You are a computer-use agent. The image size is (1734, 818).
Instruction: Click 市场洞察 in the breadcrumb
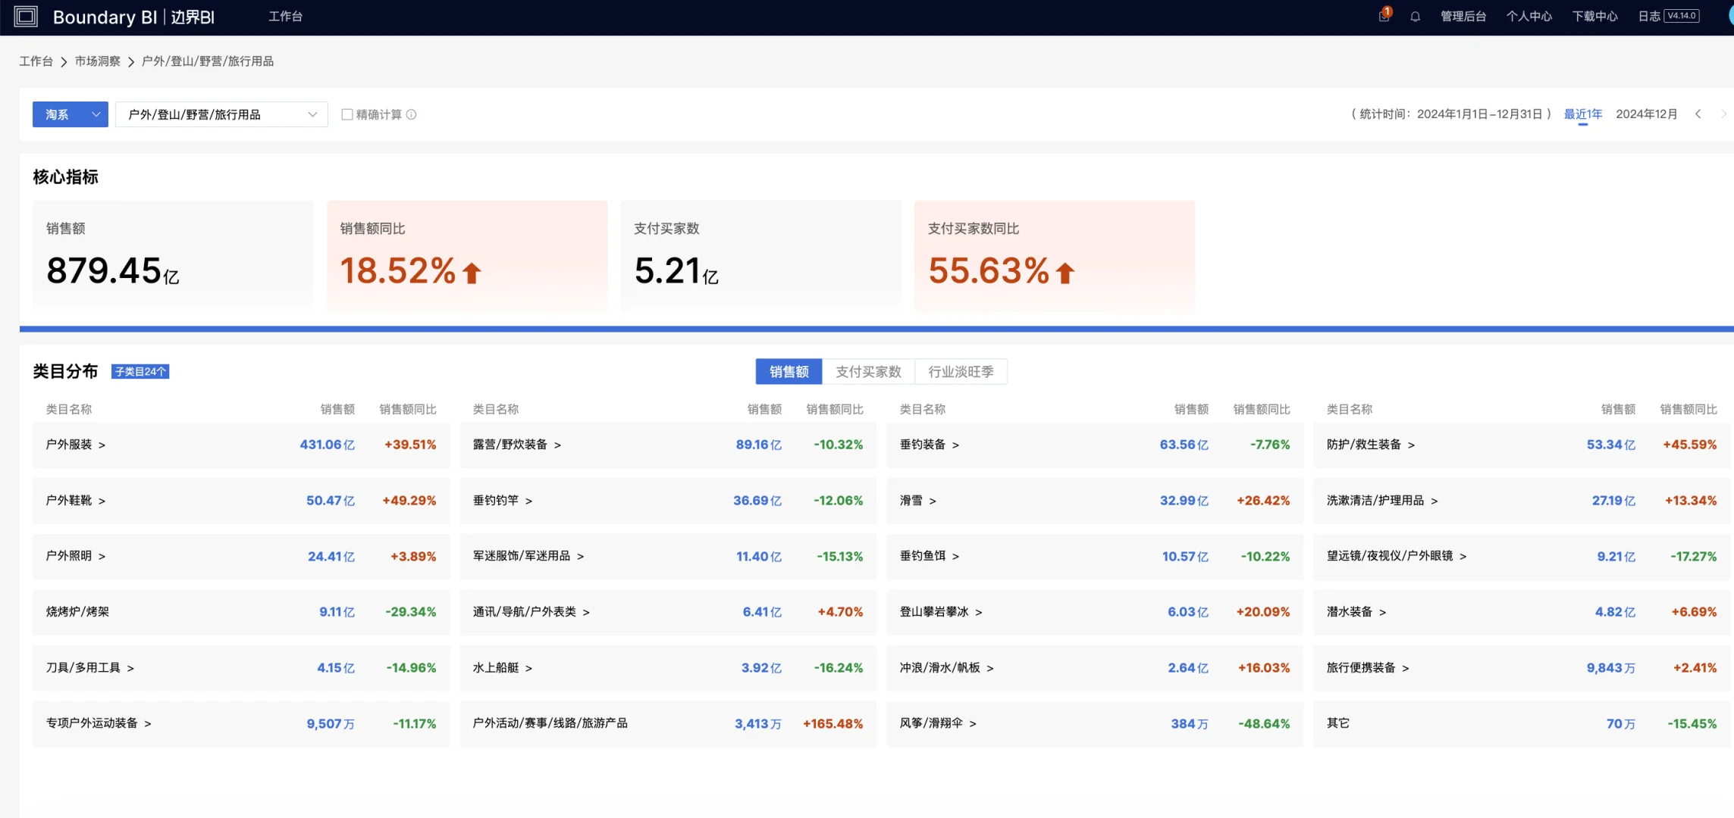point(97,61)
